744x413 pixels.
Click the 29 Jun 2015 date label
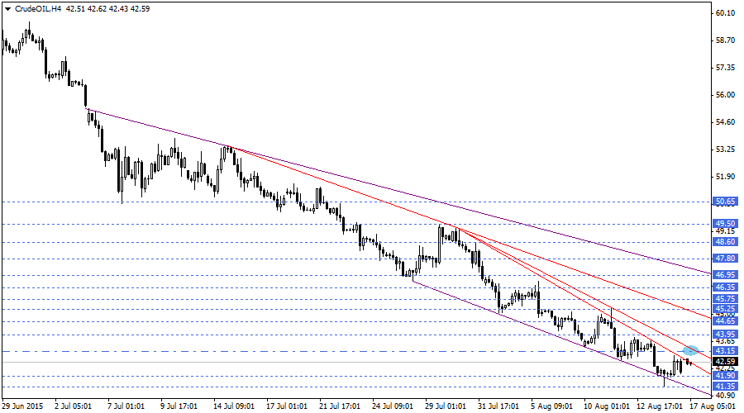coord(24,406)
